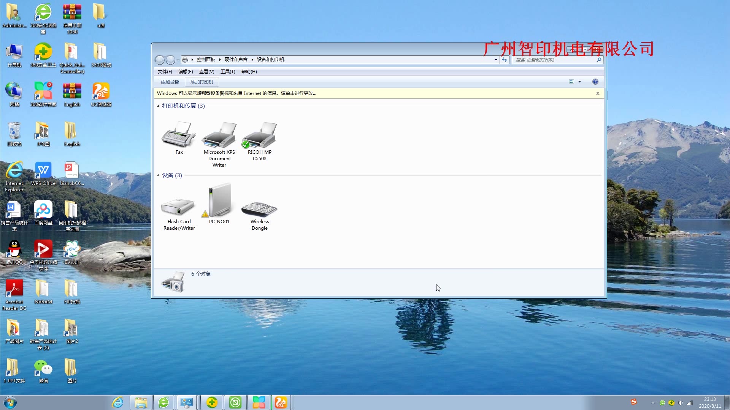
Task: Open Internet Explorer from the taskbar
Action: pos(118,402)
